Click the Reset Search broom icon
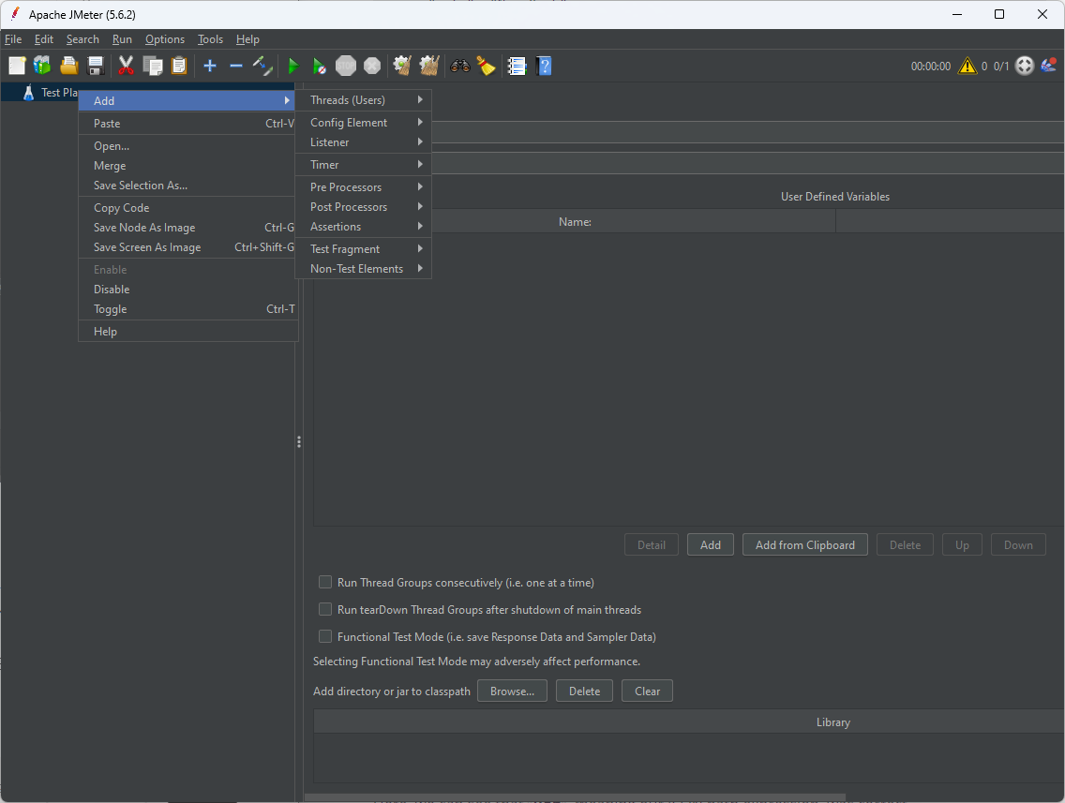The image size is (1065, 803). click(487, 66)
